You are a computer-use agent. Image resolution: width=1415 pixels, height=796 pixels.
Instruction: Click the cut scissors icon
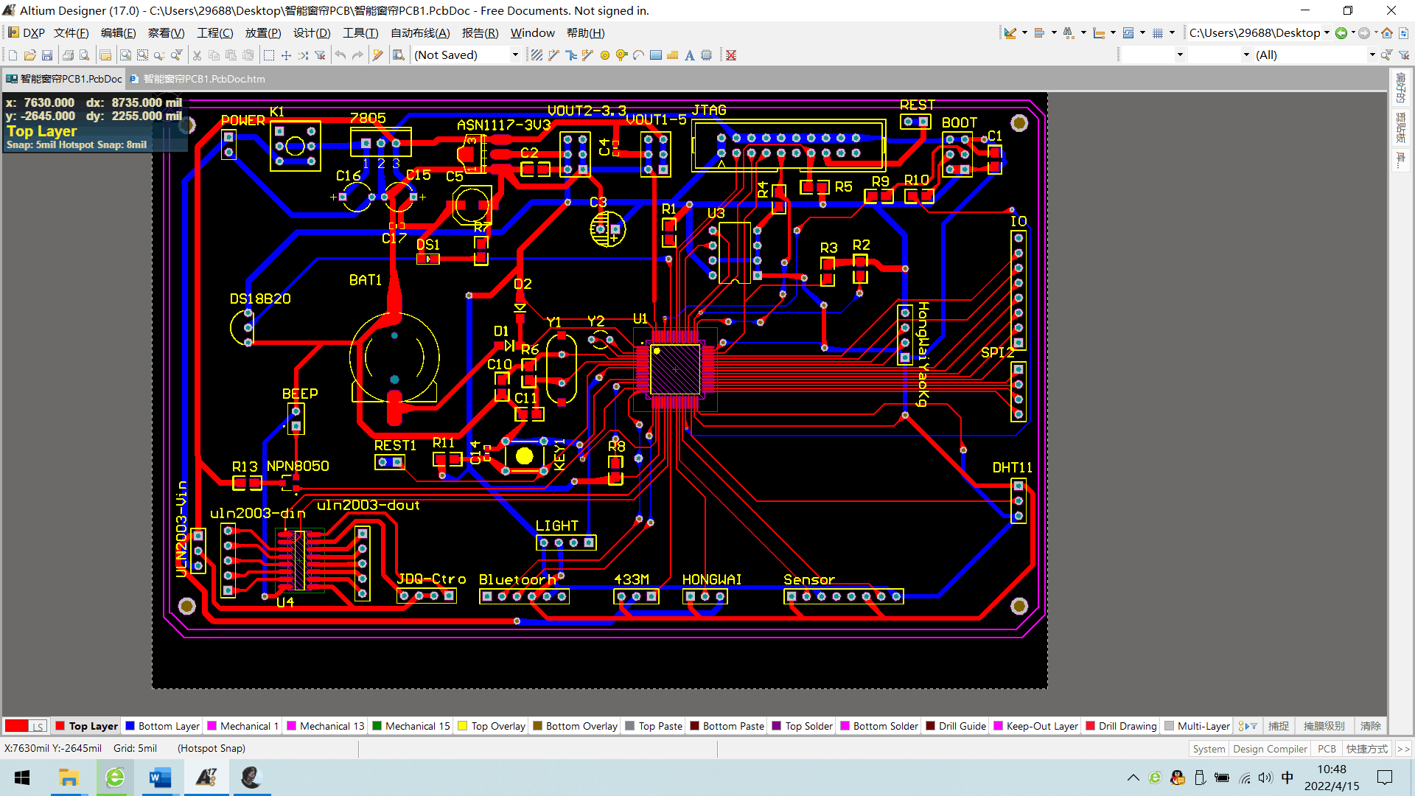197,55
